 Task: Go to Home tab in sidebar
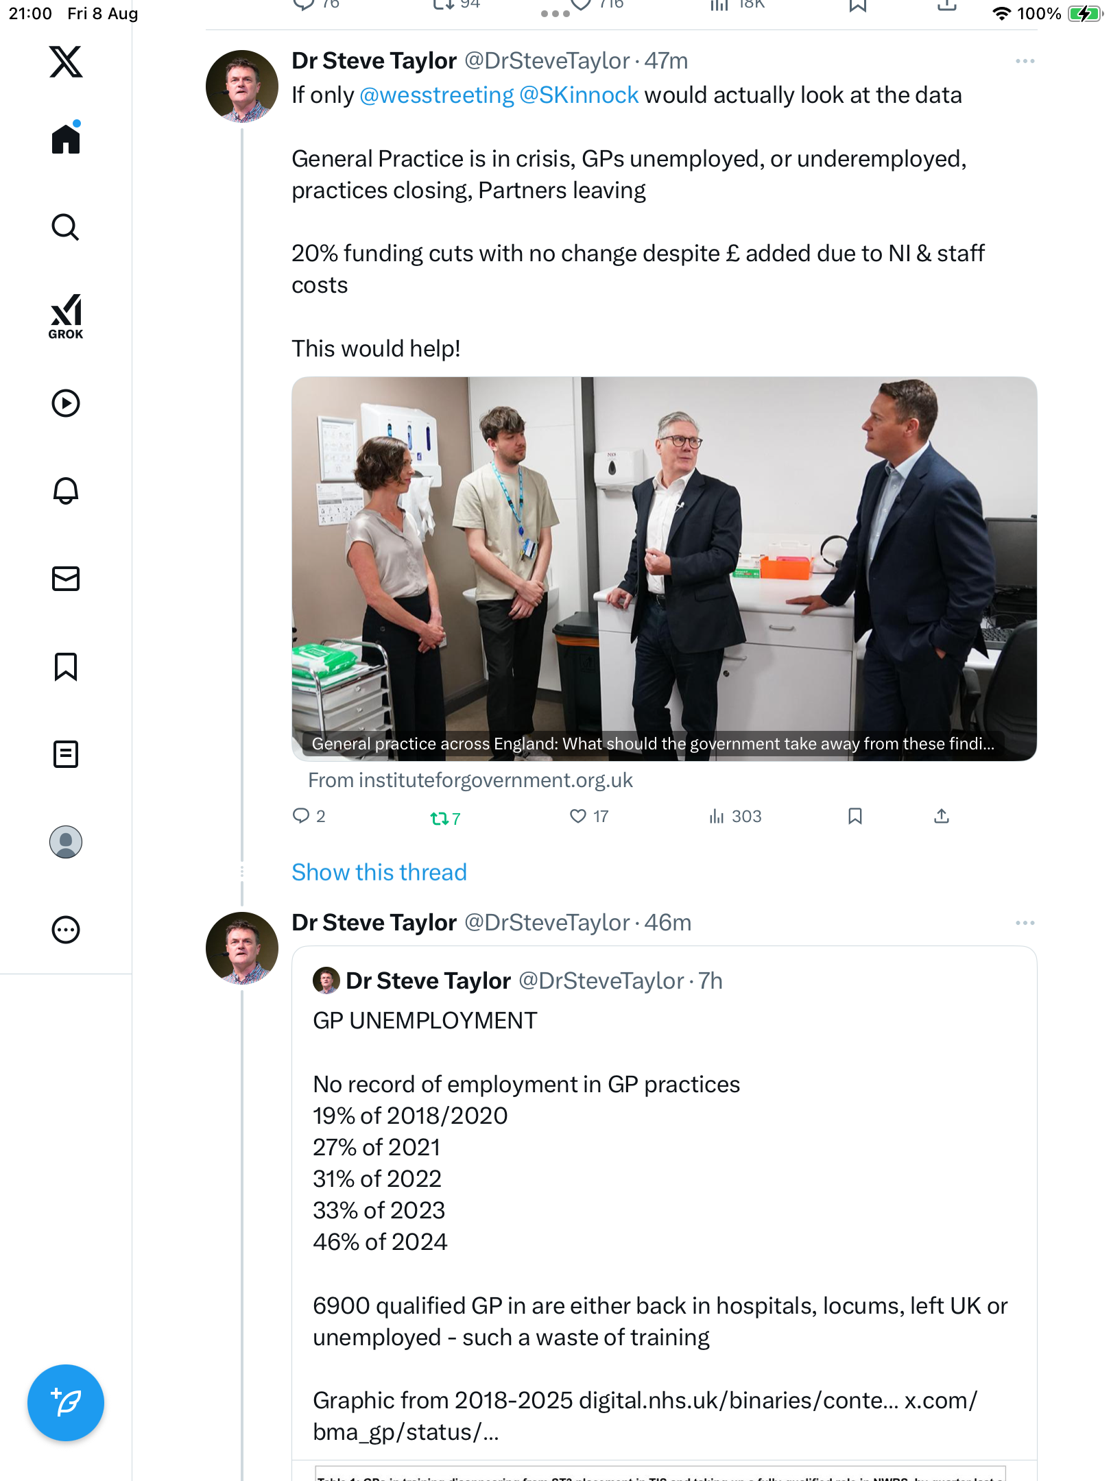[x=66, y=139]
